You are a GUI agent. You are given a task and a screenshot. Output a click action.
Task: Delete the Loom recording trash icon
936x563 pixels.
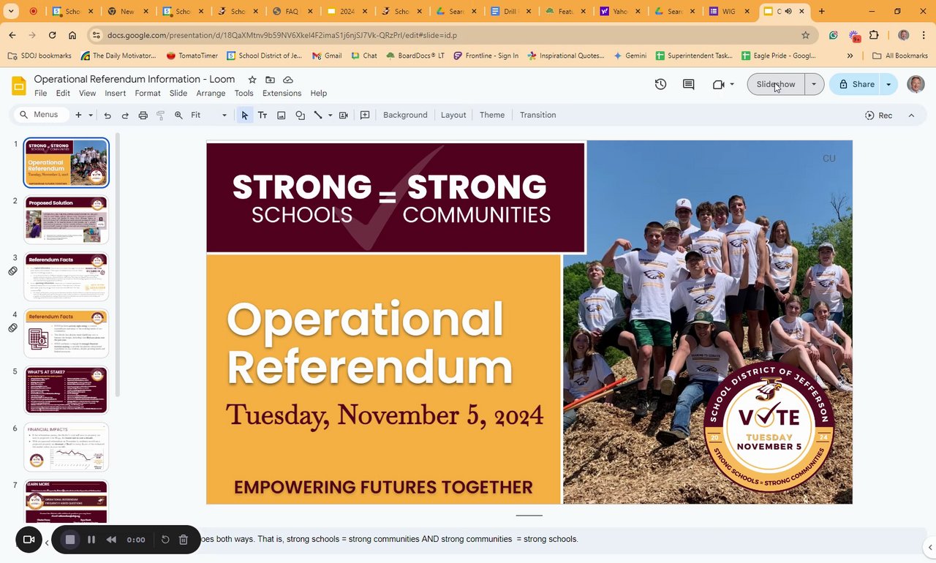point(184,540)
